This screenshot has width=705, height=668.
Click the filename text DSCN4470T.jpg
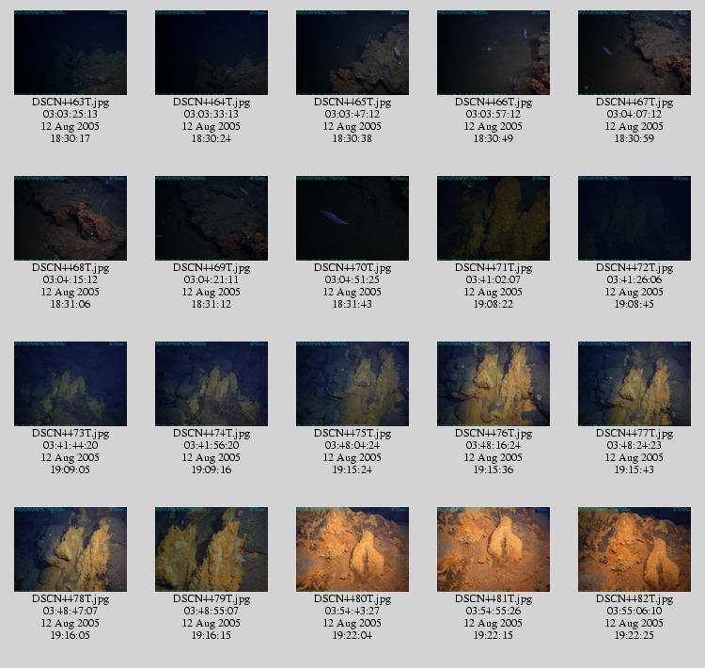(x=352, y=268)
